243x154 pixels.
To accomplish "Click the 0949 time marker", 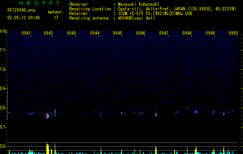I will tap(210, 33).
